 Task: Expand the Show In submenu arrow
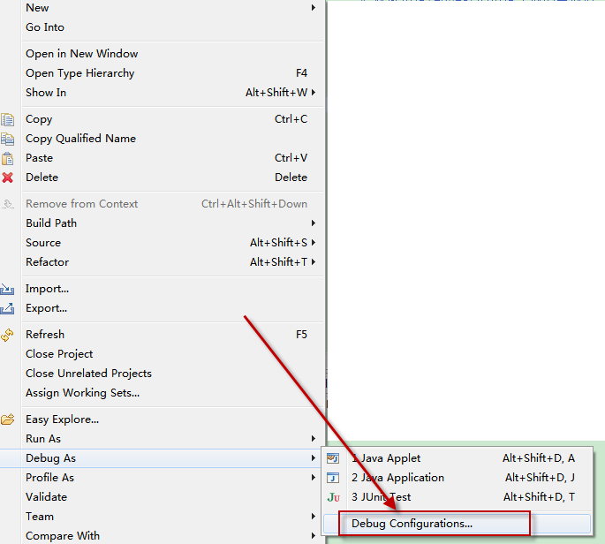pos(314,92)
